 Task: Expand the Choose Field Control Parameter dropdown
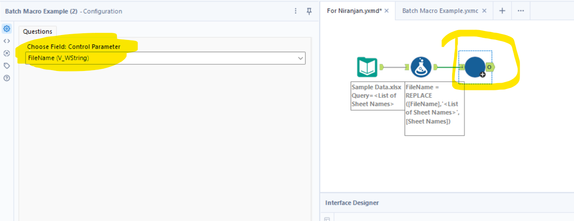coord(300,58)
